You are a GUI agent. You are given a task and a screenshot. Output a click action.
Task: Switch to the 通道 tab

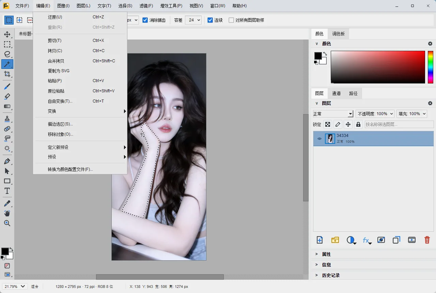coord(336,93)
